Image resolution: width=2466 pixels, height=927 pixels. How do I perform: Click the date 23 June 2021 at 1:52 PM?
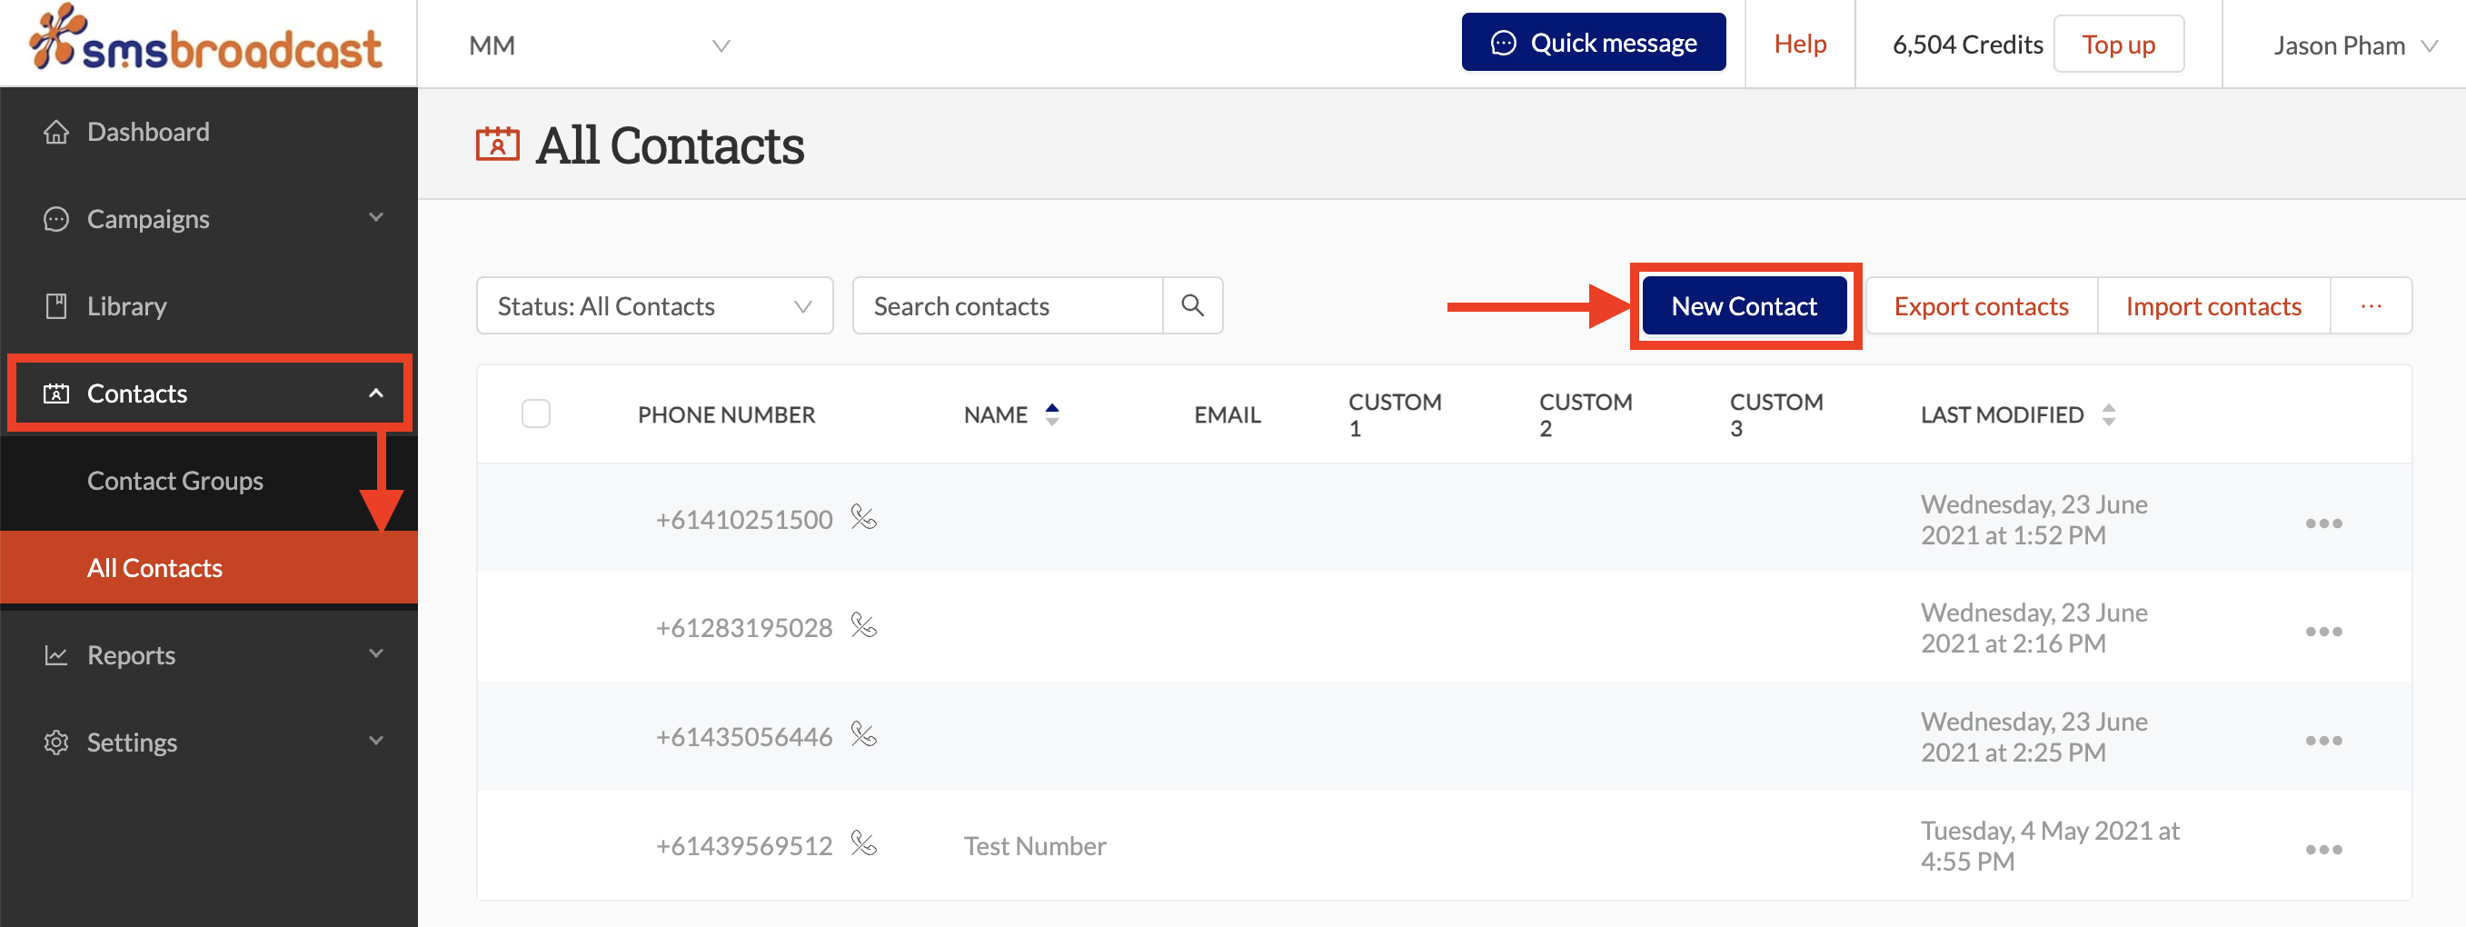[2033, 519]
